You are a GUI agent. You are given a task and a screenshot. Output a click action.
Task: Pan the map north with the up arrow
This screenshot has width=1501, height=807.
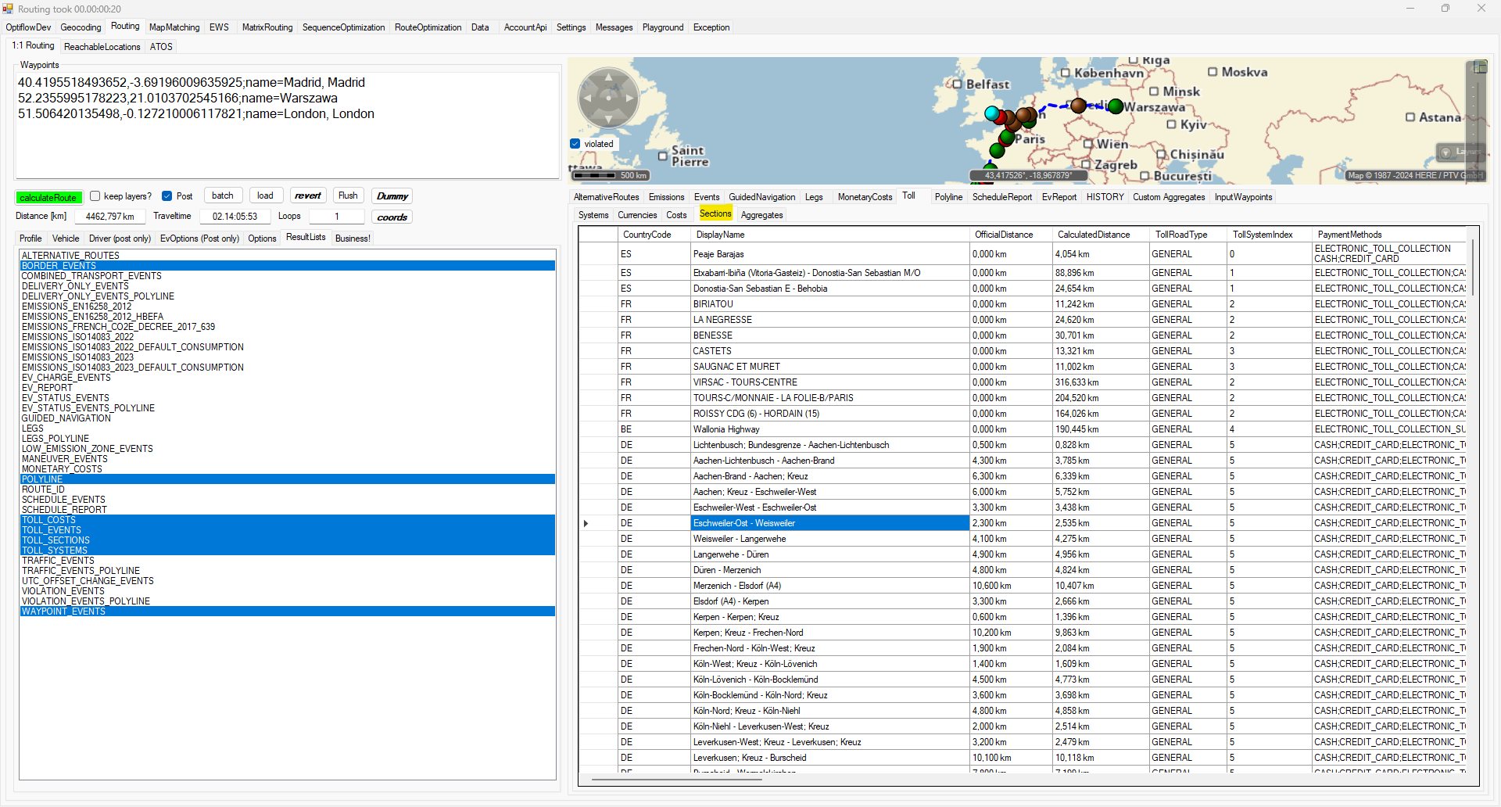(x=609, y=77)
